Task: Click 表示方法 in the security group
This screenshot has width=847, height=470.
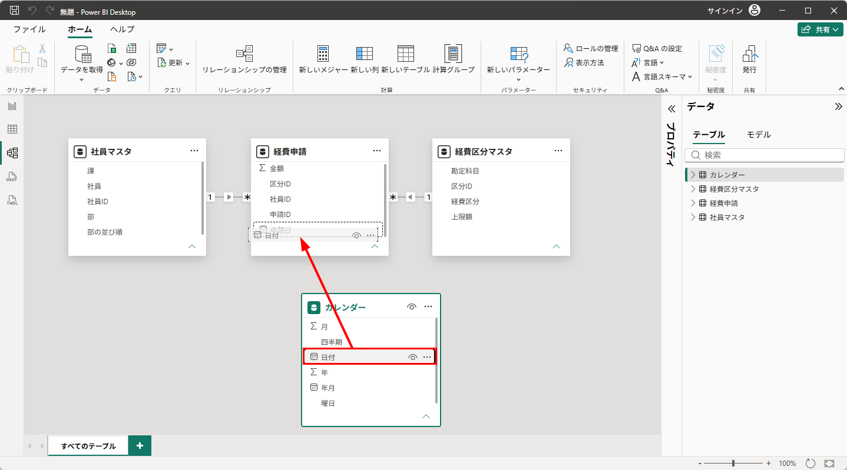Action: tap(584, 63)
